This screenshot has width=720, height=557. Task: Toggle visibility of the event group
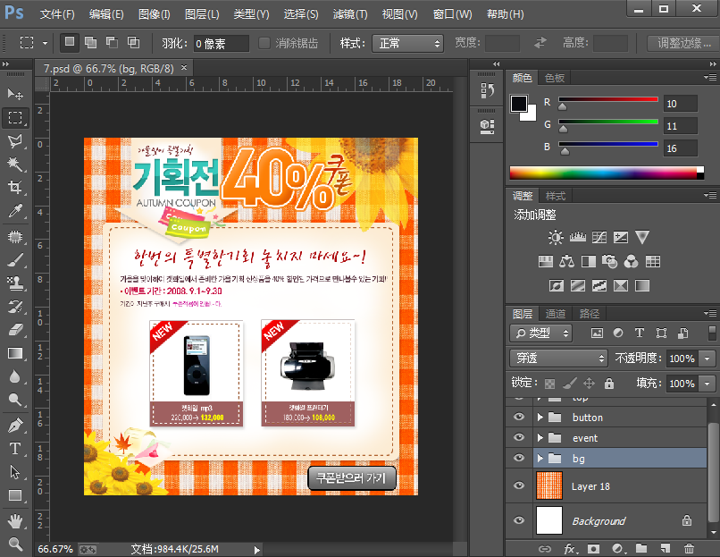click(519, 438)
